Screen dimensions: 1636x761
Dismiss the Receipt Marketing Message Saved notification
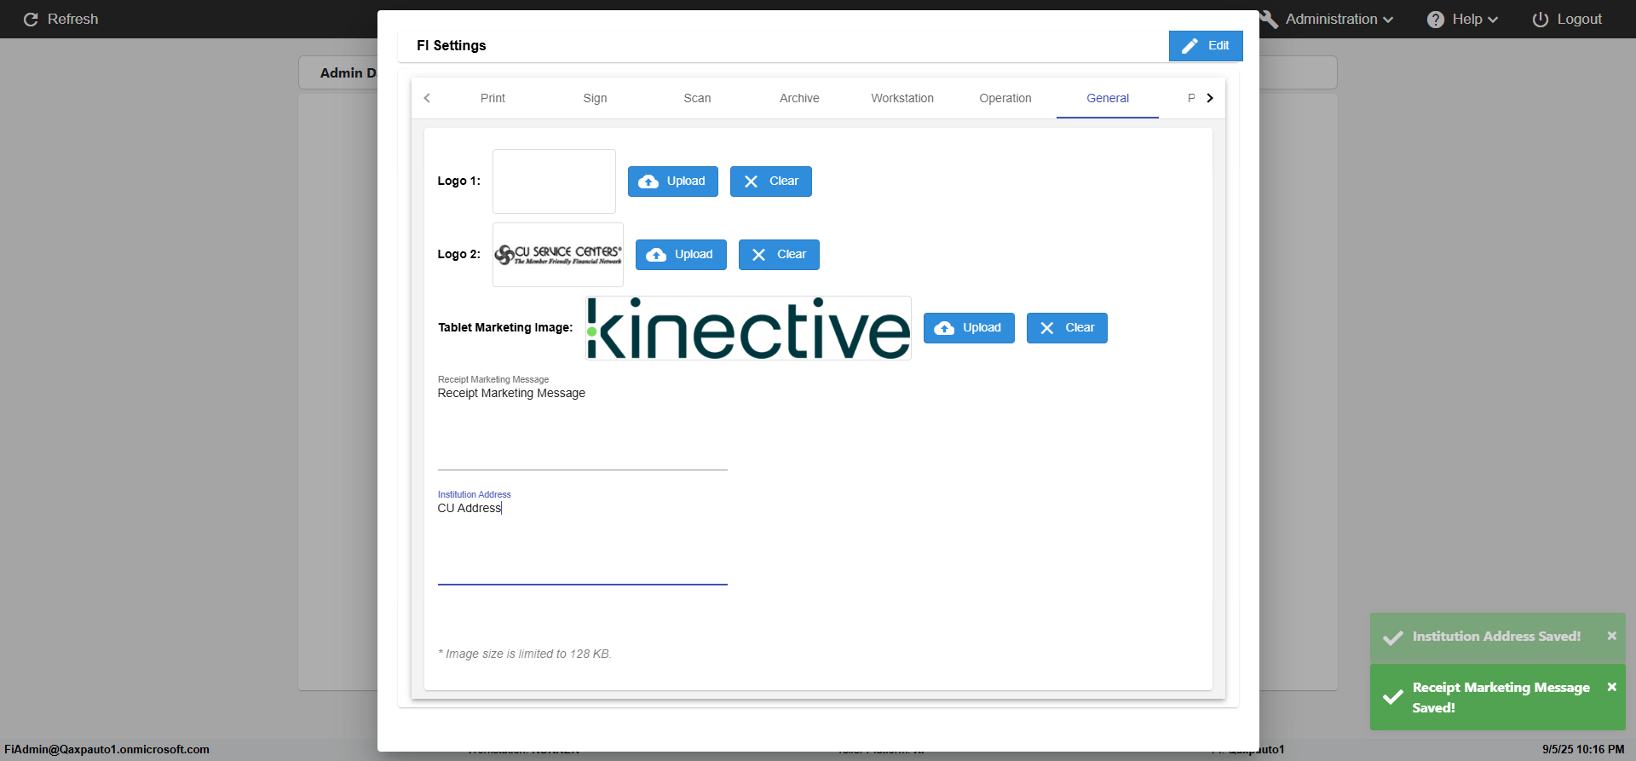(1611, 687)
